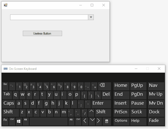The width and height of the screenshot is (168, 129).
Task: Toggle the Fn key
Action: (x=5, y=121)
